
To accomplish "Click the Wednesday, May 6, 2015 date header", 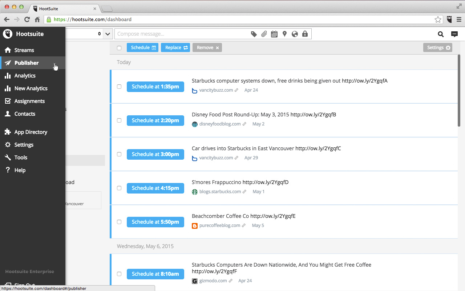I will pyautogui.click(x=145, y=246).
